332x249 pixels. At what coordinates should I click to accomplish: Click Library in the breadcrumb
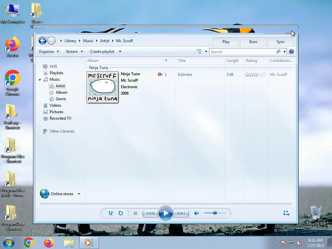pos(70,41)
